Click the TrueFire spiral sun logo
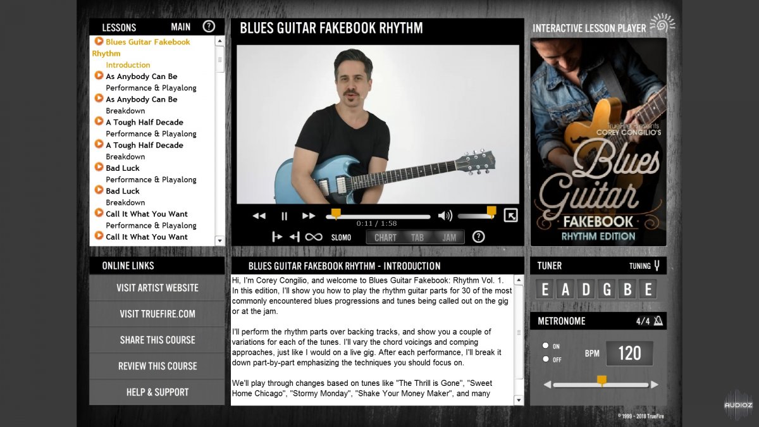759x427 pixels. coord(663,24)
